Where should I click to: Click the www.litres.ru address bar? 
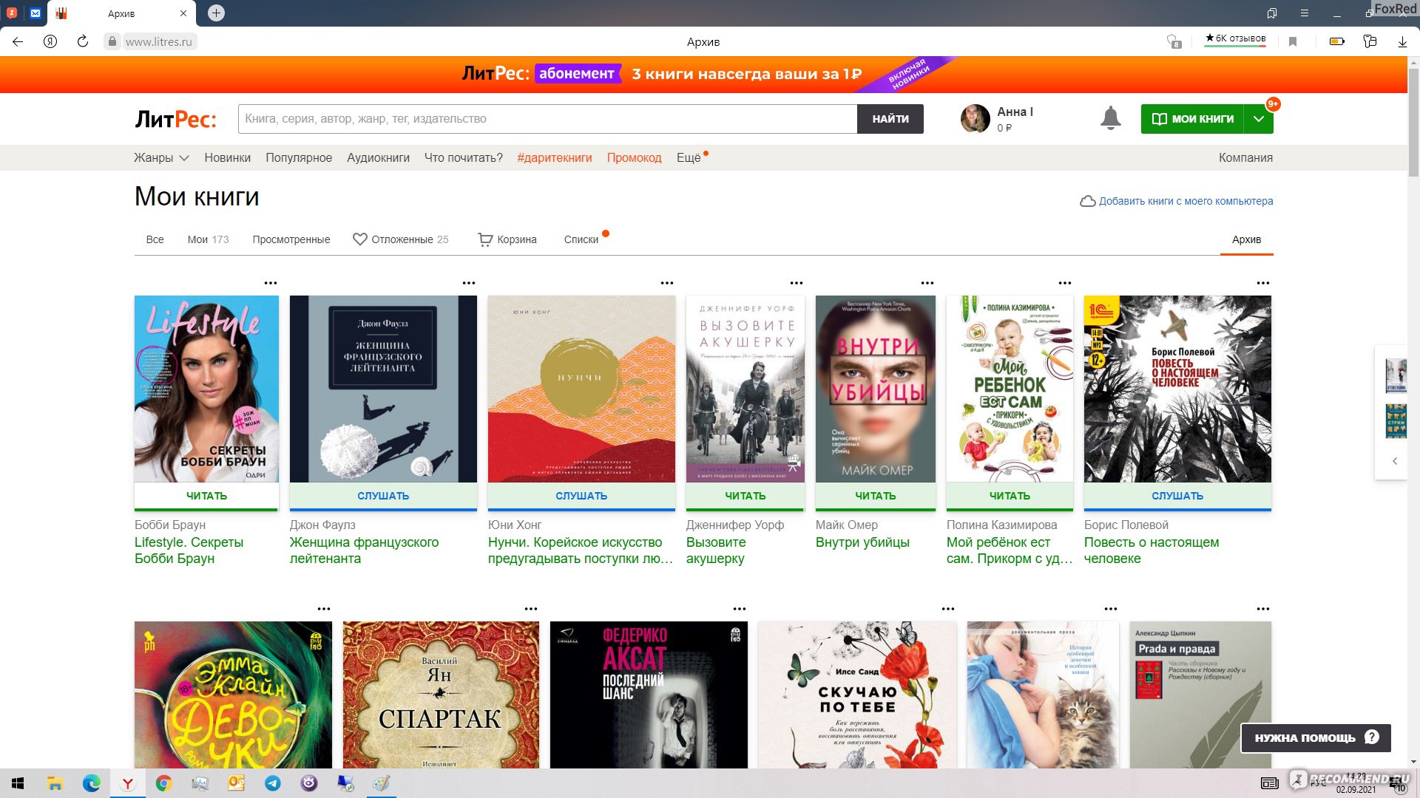[x=158, y=41]
